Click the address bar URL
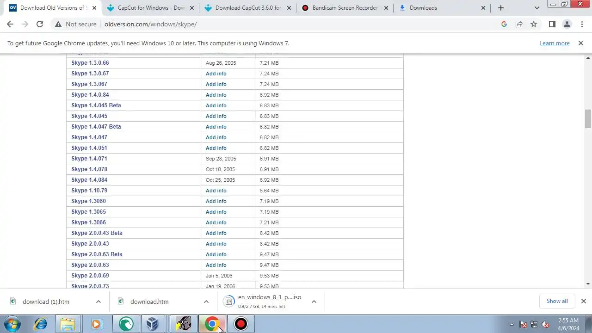This screenshot has width=592, height=333. coord(150,24)
